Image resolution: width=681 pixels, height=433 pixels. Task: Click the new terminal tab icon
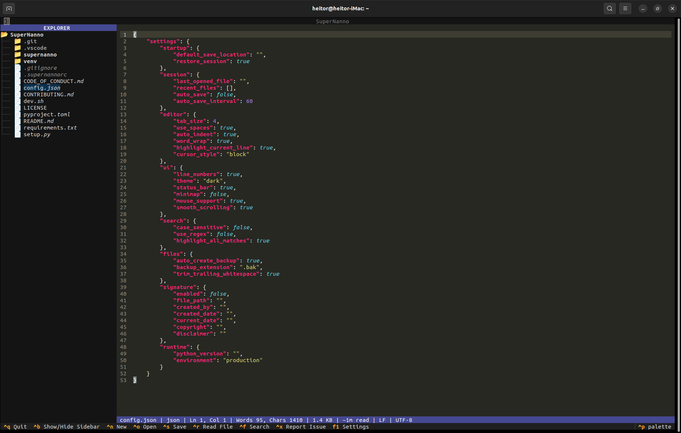tap(9, 8)
